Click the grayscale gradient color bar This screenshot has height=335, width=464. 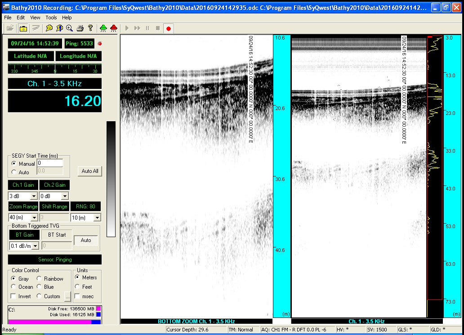point(111,179)
